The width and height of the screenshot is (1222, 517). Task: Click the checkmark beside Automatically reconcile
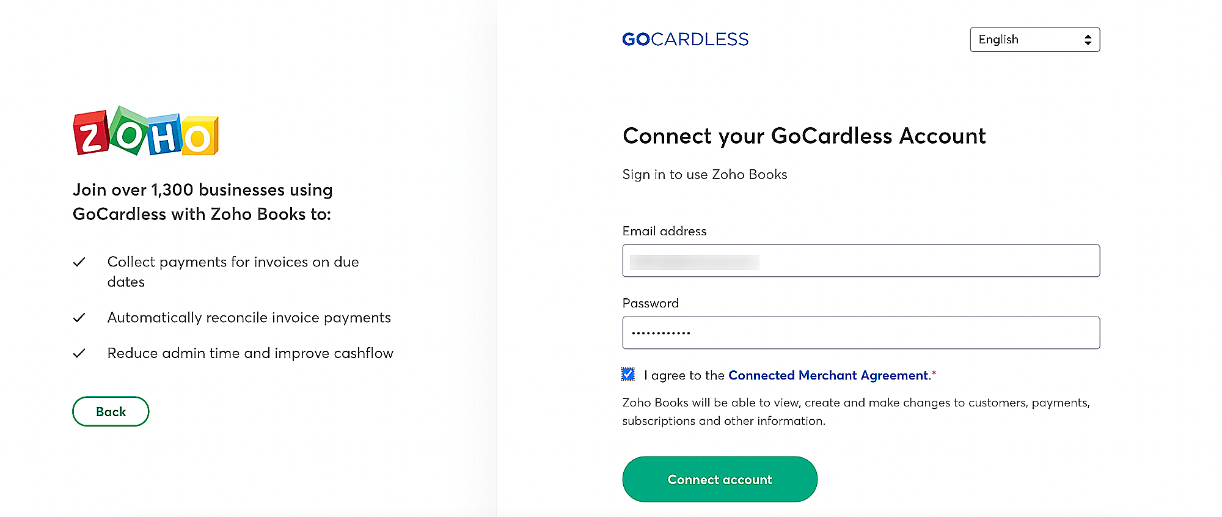tap(79, 318)
